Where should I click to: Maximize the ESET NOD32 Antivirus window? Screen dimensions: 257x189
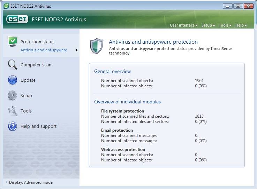coord(238,6)
